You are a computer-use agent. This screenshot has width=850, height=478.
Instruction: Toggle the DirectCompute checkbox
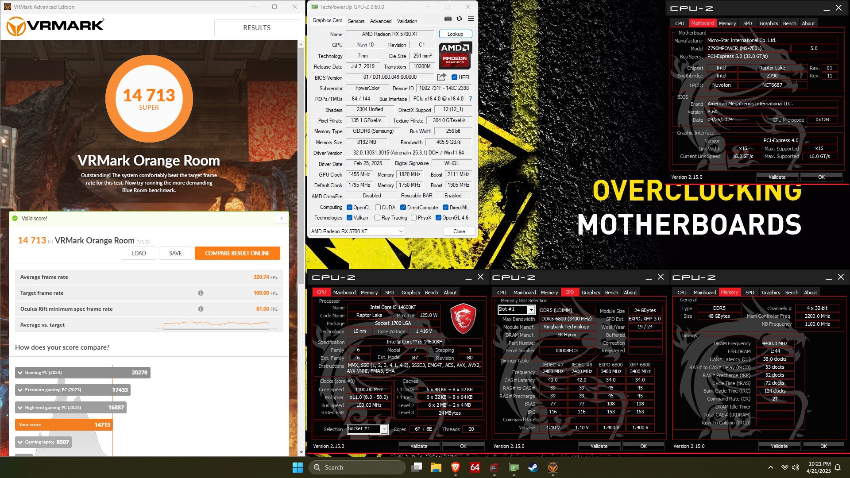[403, 208]
